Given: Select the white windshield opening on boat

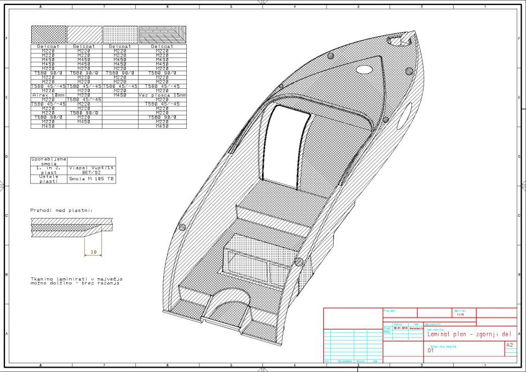Looking at the screenshot, I should pyautogui.click(x=287, y=147).
